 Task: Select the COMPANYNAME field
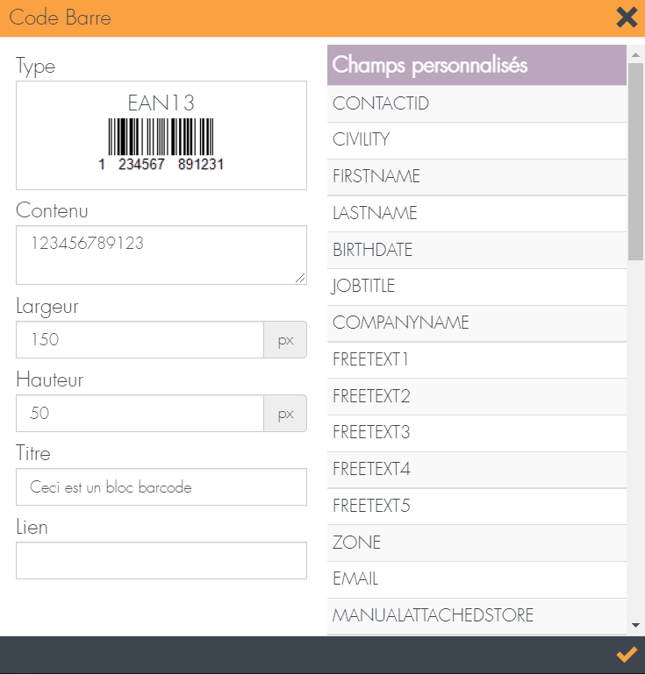pos(477,323)
